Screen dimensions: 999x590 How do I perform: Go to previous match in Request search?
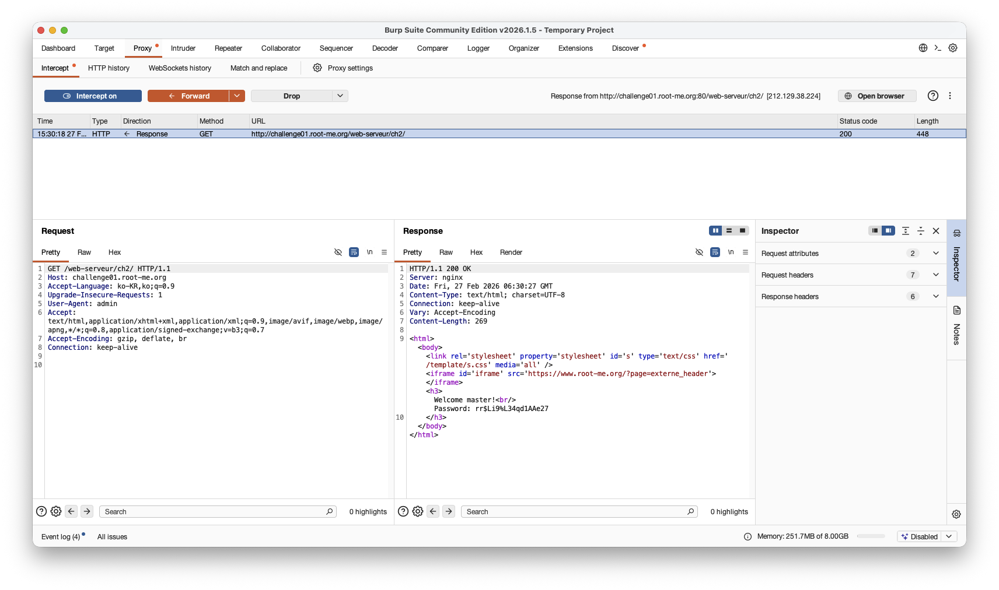tap(71, 511)
